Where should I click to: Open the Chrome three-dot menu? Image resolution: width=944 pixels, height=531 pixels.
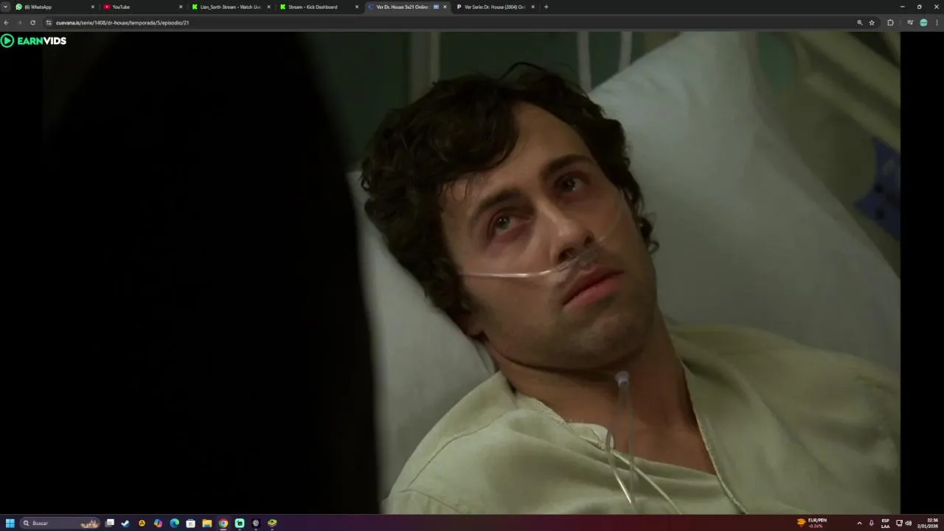tap(937, 23)
